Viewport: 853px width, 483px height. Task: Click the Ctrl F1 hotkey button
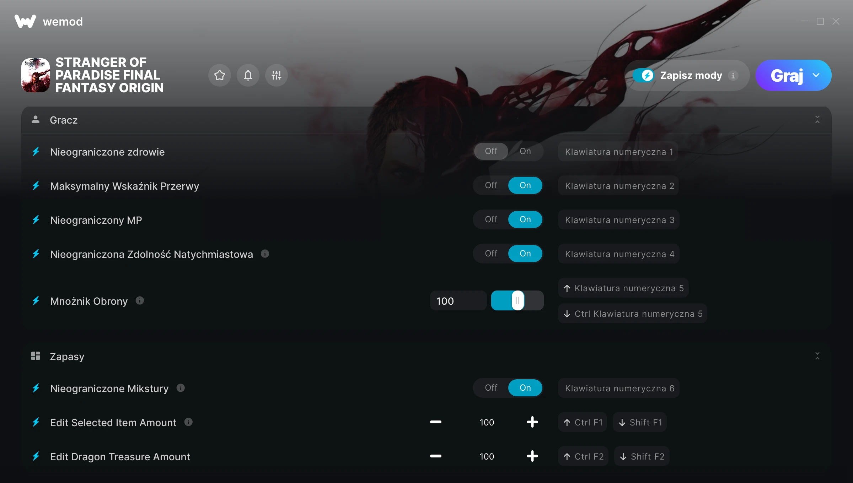point(583,422)
